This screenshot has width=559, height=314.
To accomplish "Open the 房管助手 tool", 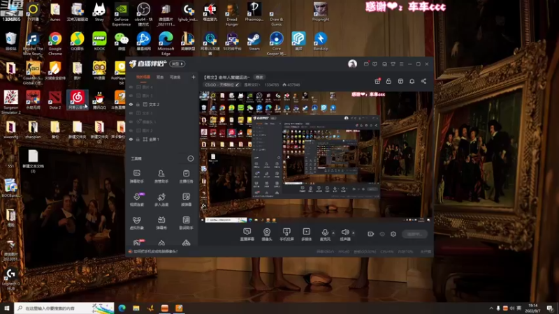I will (161, 177).
